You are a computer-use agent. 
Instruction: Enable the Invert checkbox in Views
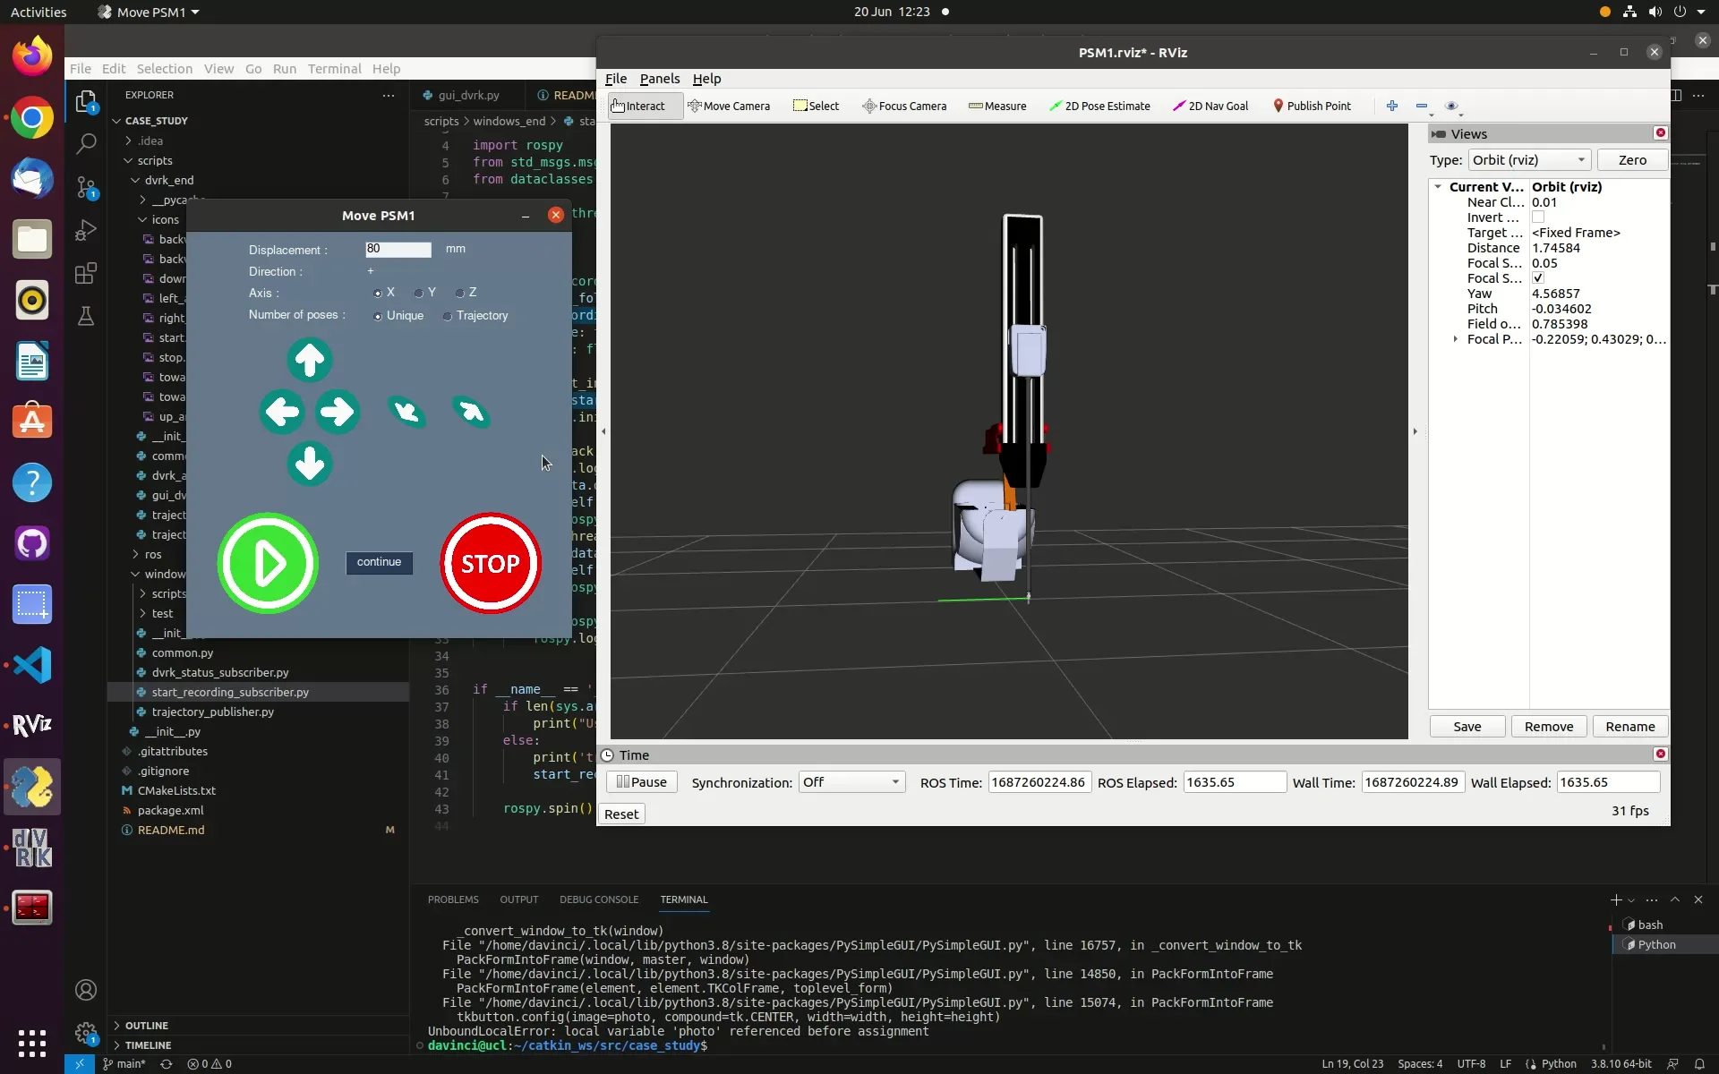(x=1539, y=217)
